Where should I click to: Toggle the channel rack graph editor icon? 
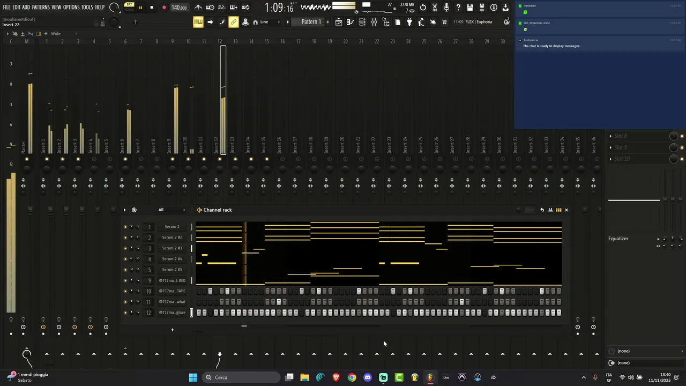coord(550,210)
